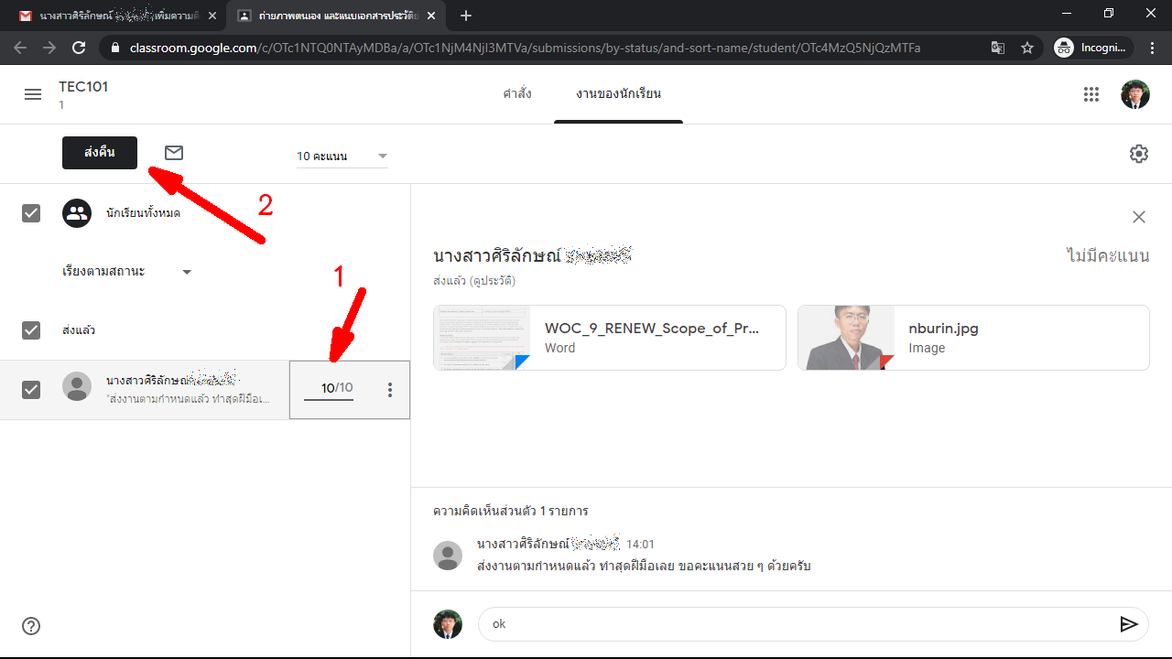Switch to the คำสั่ง tab

[517, 94]
